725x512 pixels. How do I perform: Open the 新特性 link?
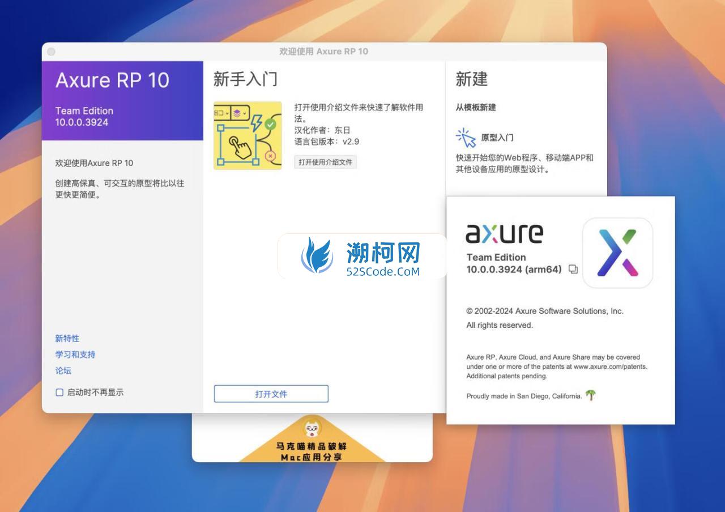click(x=67, y=338)
